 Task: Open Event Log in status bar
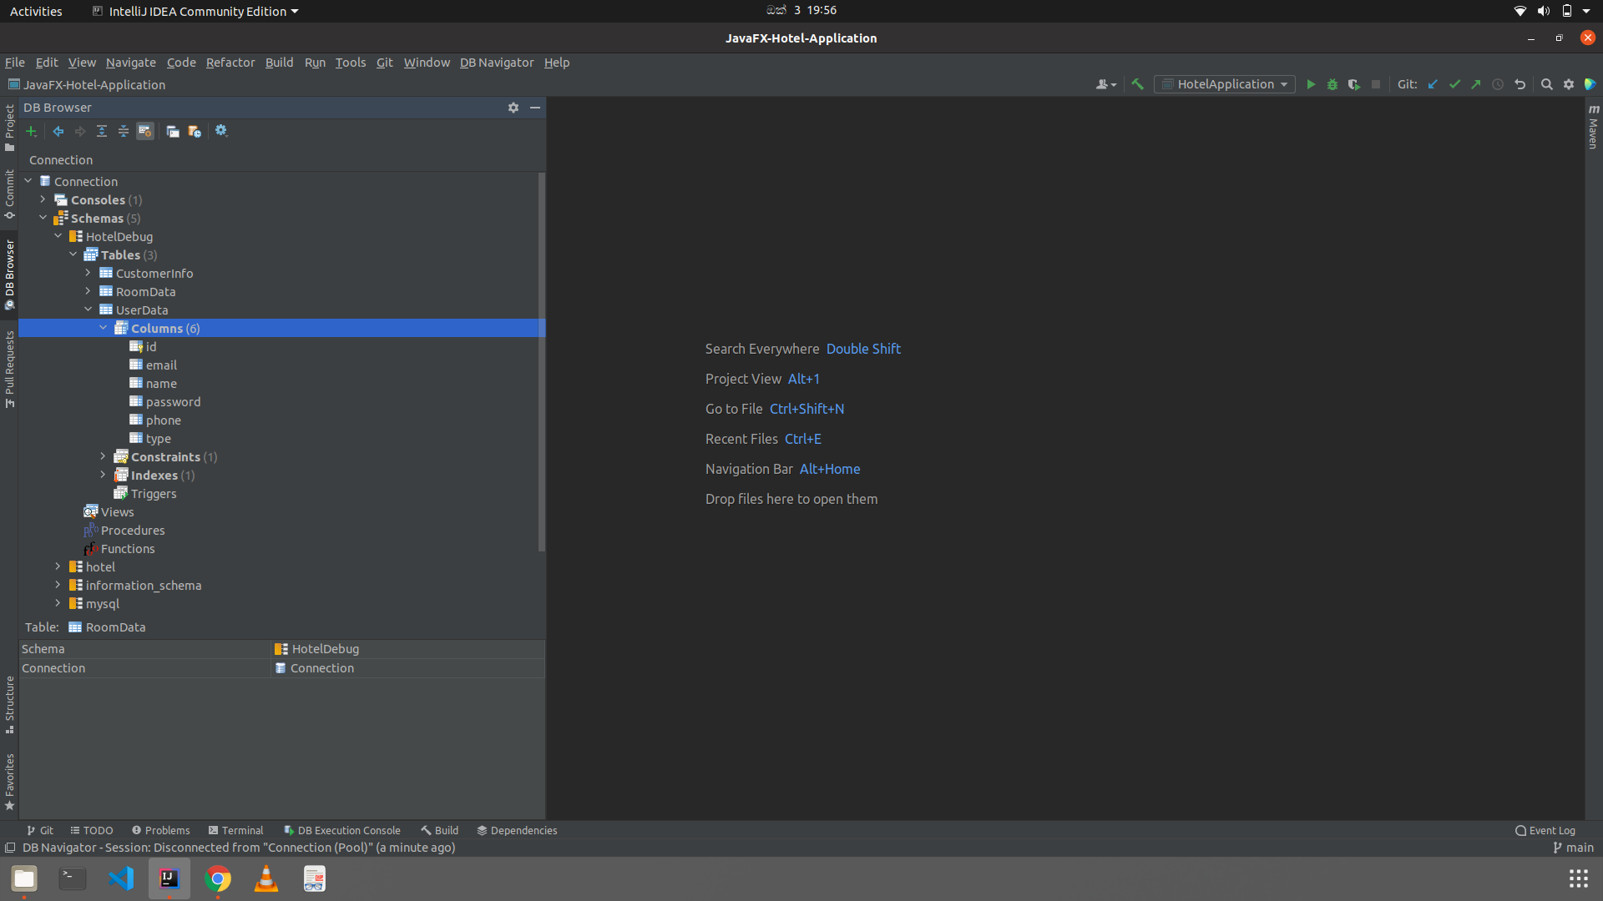click(1545, 830)
